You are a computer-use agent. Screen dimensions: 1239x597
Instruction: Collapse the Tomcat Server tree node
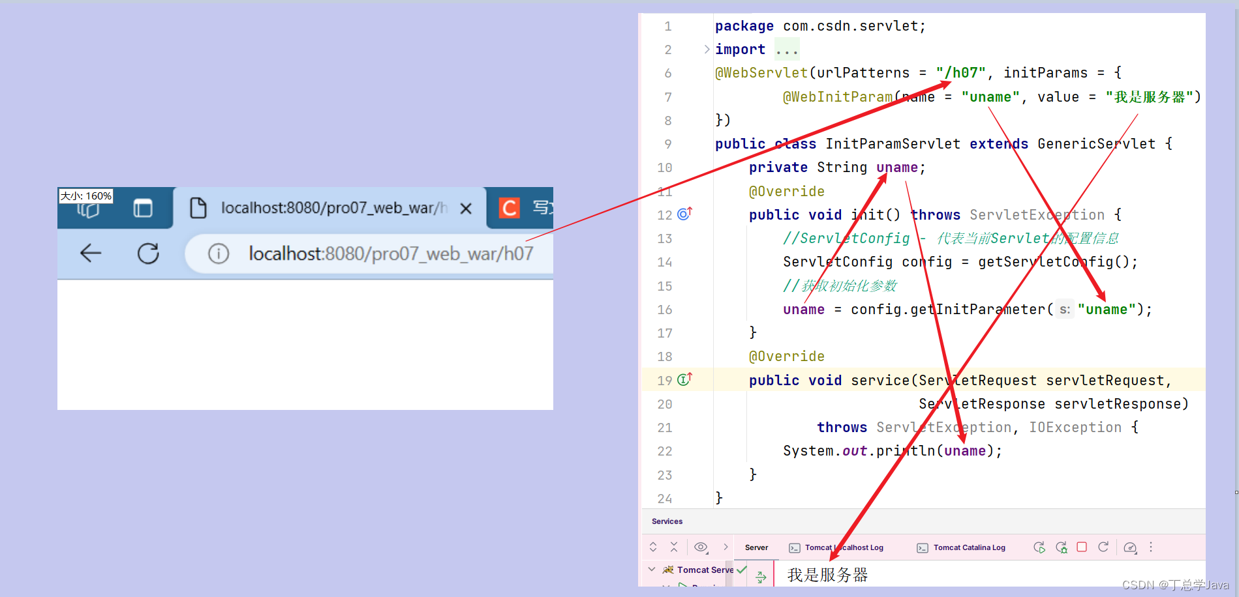point(651,569)
